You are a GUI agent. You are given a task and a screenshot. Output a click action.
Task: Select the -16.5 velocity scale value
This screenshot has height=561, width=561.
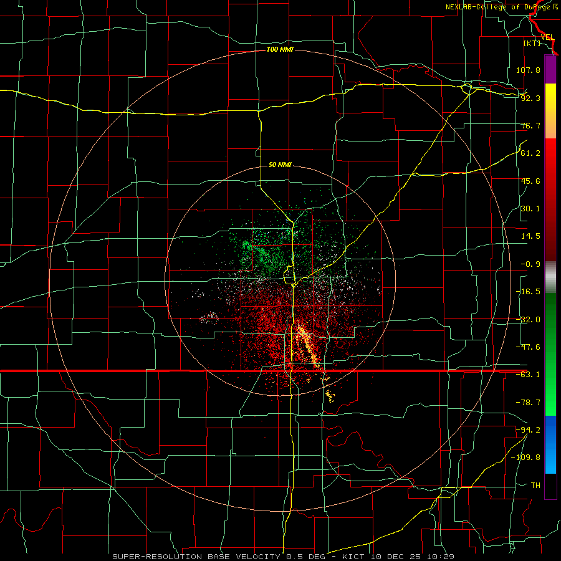(x=528, y=292)
